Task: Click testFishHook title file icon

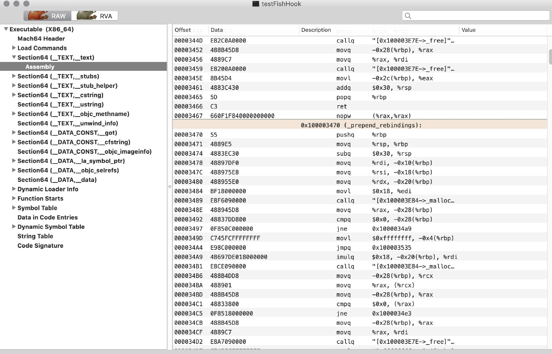Action: click(x=256, y=4)
